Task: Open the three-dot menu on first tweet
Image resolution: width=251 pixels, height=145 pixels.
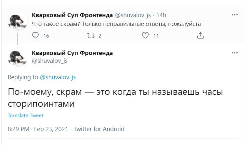Action: (234, 15)
